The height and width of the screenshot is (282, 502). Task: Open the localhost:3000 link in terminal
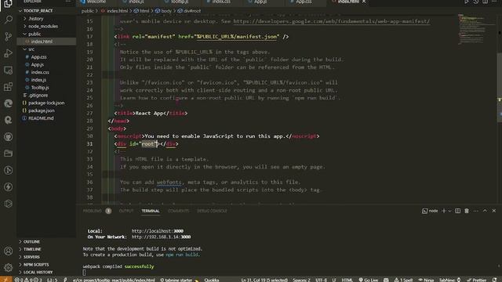click(157, 231)
